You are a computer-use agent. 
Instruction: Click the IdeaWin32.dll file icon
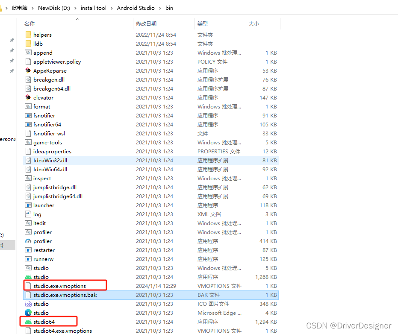click(28, 160)
